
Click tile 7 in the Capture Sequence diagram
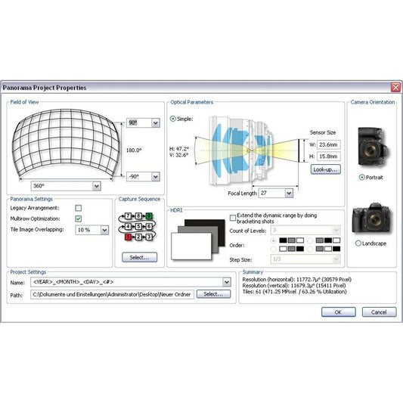tap(128, 216)
